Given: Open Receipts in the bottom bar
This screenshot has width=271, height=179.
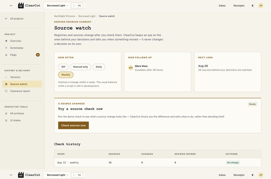Looking at the screenshot, I should coord(239,175).
